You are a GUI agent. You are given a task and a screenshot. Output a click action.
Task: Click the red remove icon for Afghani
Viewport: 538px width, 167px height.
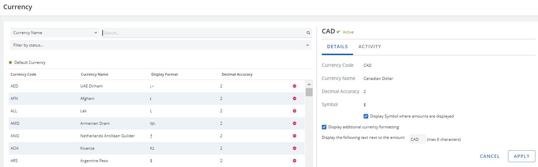[295, 99]
